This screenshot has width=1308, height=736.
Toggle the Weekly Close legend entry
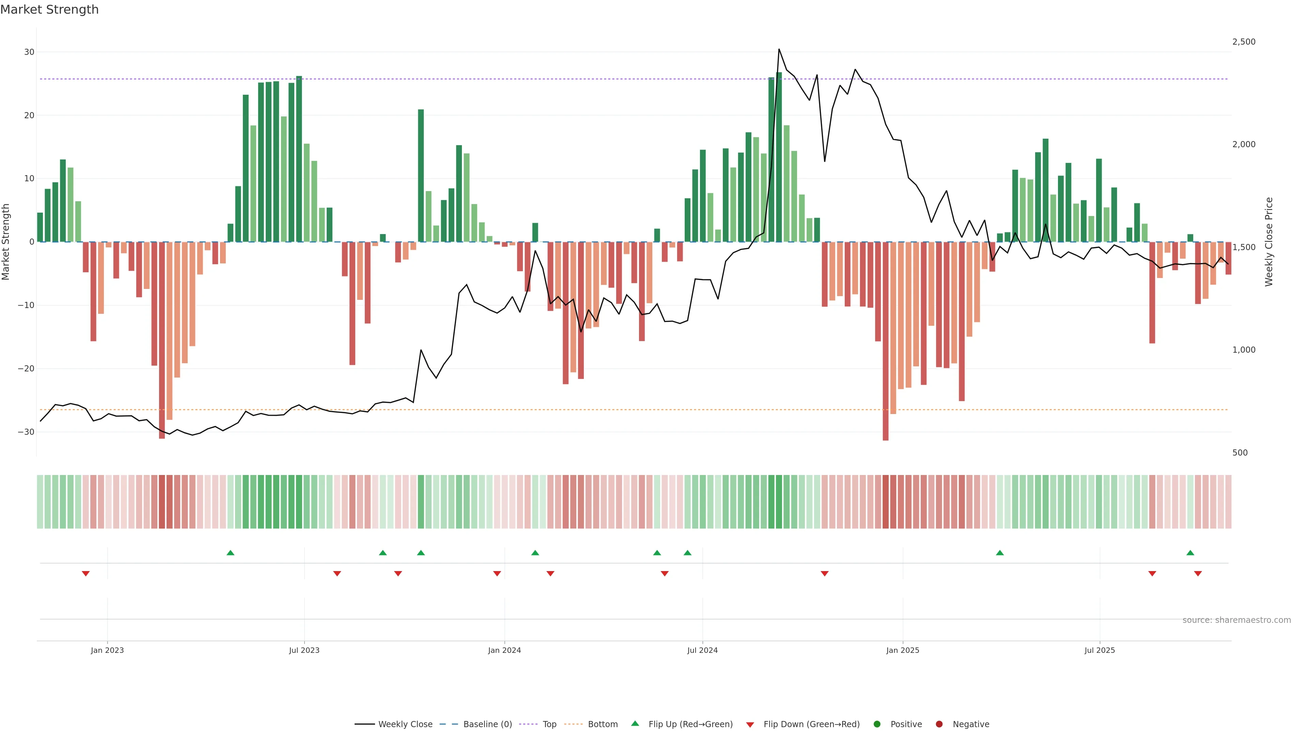[405, 724]
